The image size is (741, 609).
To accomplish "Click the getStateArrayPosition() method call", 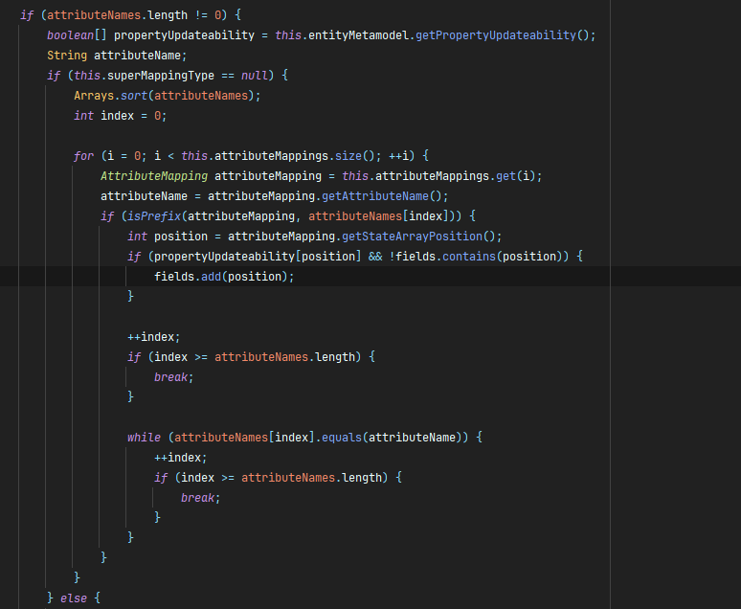I will point(418,237).
